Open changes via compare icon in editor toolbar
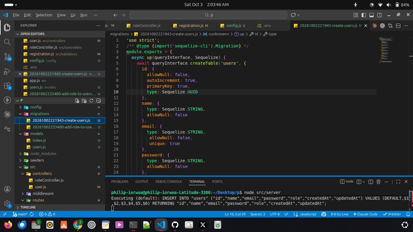Viewport: 413px width, 232px height. 390,26
